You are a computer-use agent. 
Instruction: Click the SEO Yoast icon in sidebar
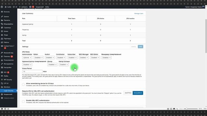click(x=2, y=72)
